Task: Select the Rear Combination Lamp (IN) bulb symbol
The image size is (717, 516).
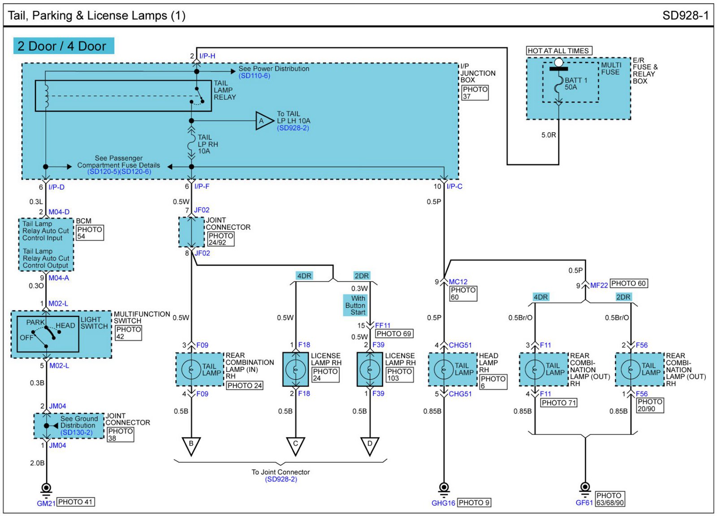Action: 191,370
